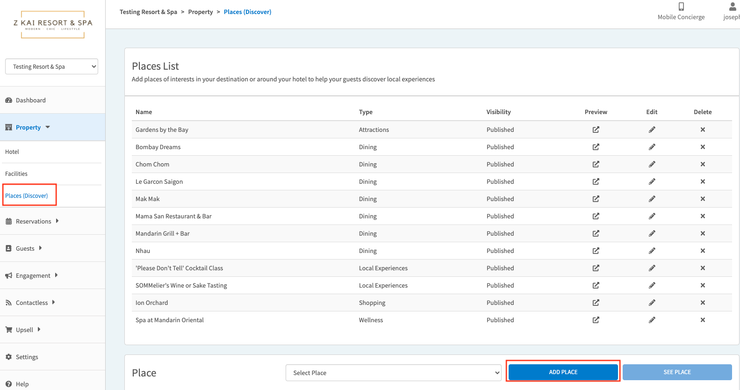
Task: Click the Mobile Concierge phone icon
Action: pyautogui.click(x=681, y=7)
